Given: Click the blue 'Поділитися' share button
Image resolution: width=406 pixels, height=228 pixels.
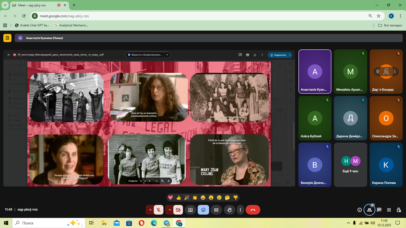Looking at the screenshot, I should click(278, 55).
